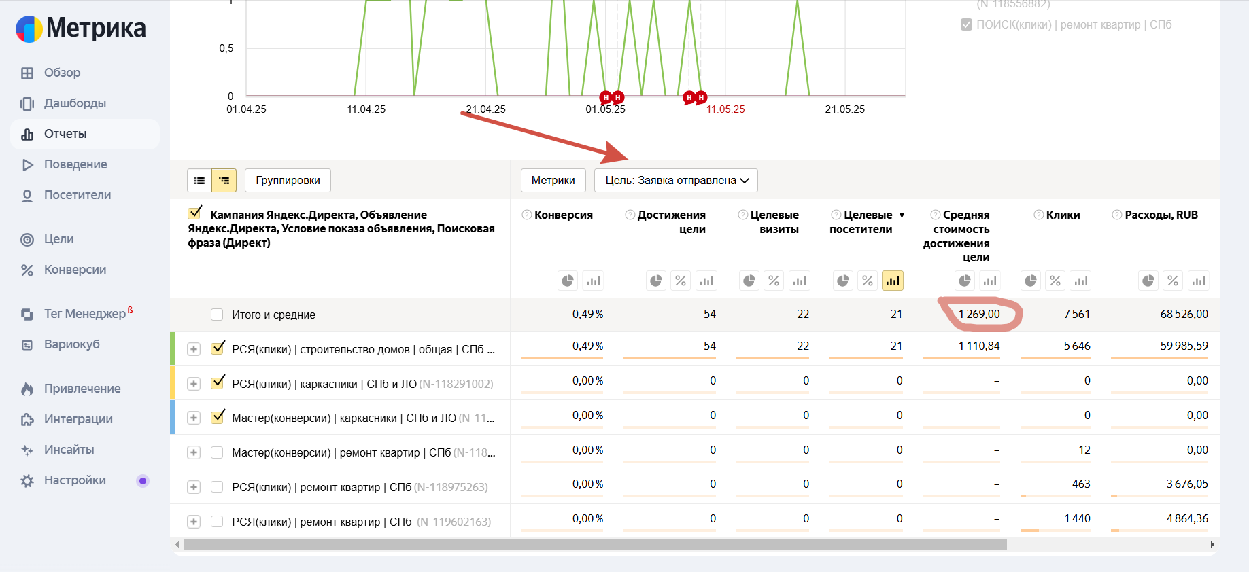Image resolution: width=1249 pixels, height=572 pixels.
Task: Show bar chart for Средняя стоимость
Action: coord(990,281)
